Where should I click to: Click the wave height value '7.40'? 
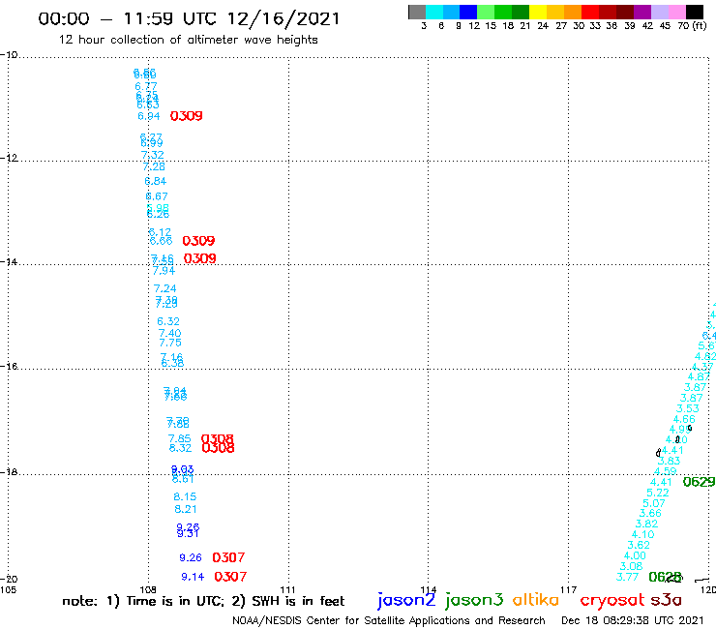click(170, 334)
